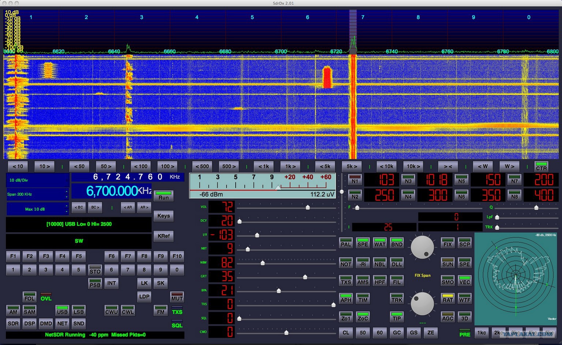Switch on the AGC button
The height and width of the screenshot is (345, 562).
pos(448,316)
